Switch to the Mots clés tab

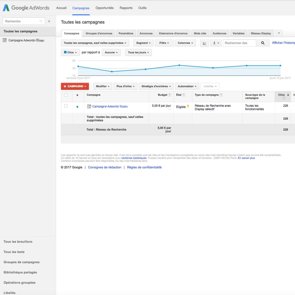click(x=200, y=34)
